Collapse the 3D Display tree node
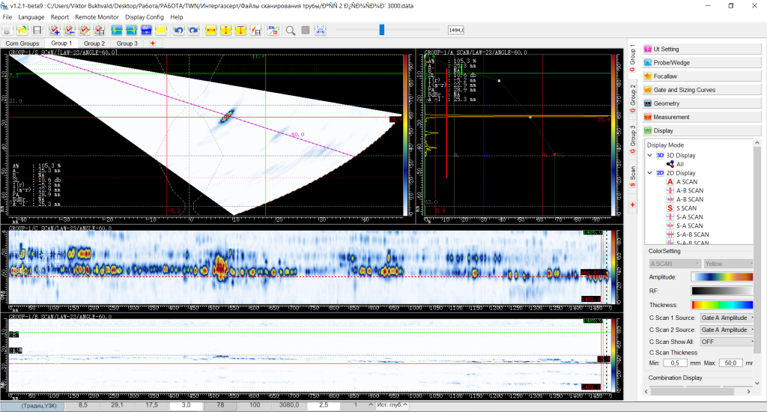Viewport: 767px width, 412px height. tap(649, 155)
